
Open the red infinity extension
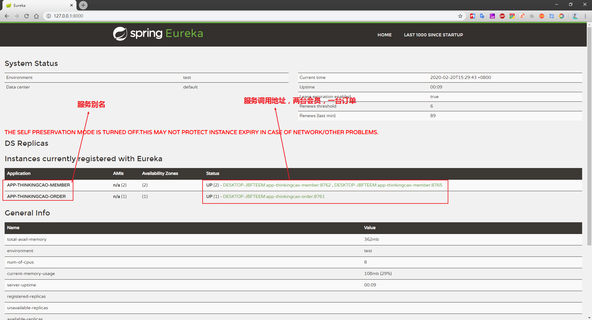542,16
